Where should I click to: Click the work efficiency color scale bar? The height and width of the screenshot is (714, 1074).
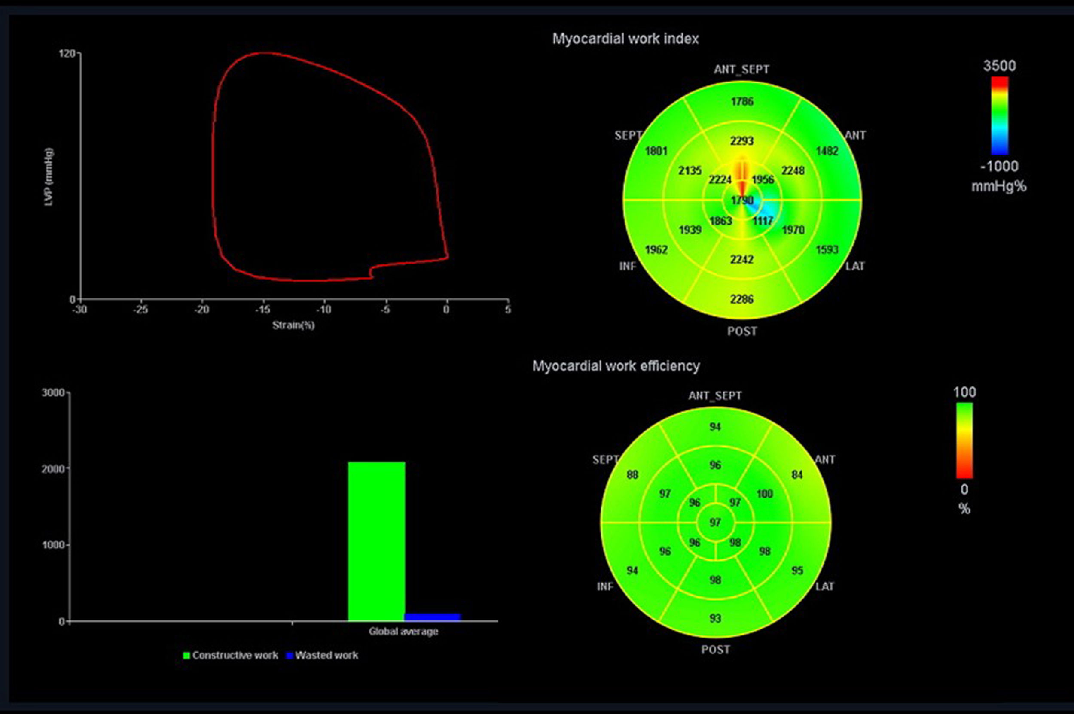[x=964, y=441]
